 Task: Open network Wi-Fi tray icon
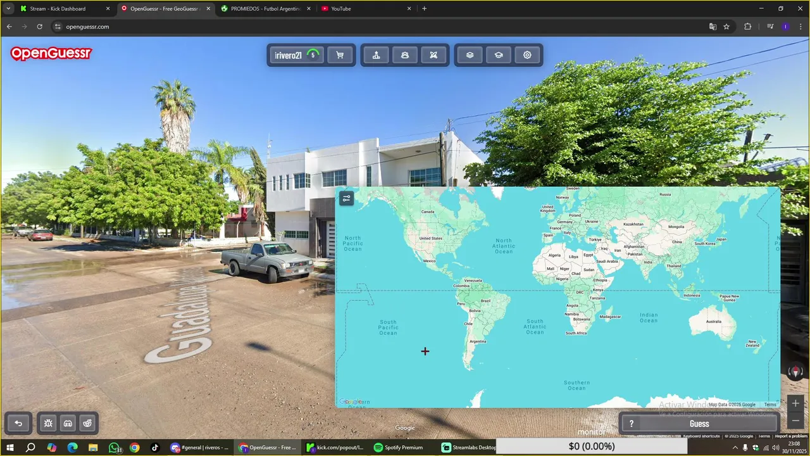tap(766, 448)
